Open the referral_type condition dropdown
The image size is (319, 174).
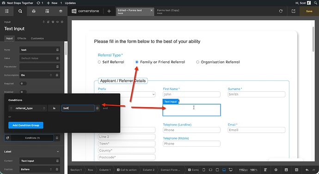click(x=31, y=108)
